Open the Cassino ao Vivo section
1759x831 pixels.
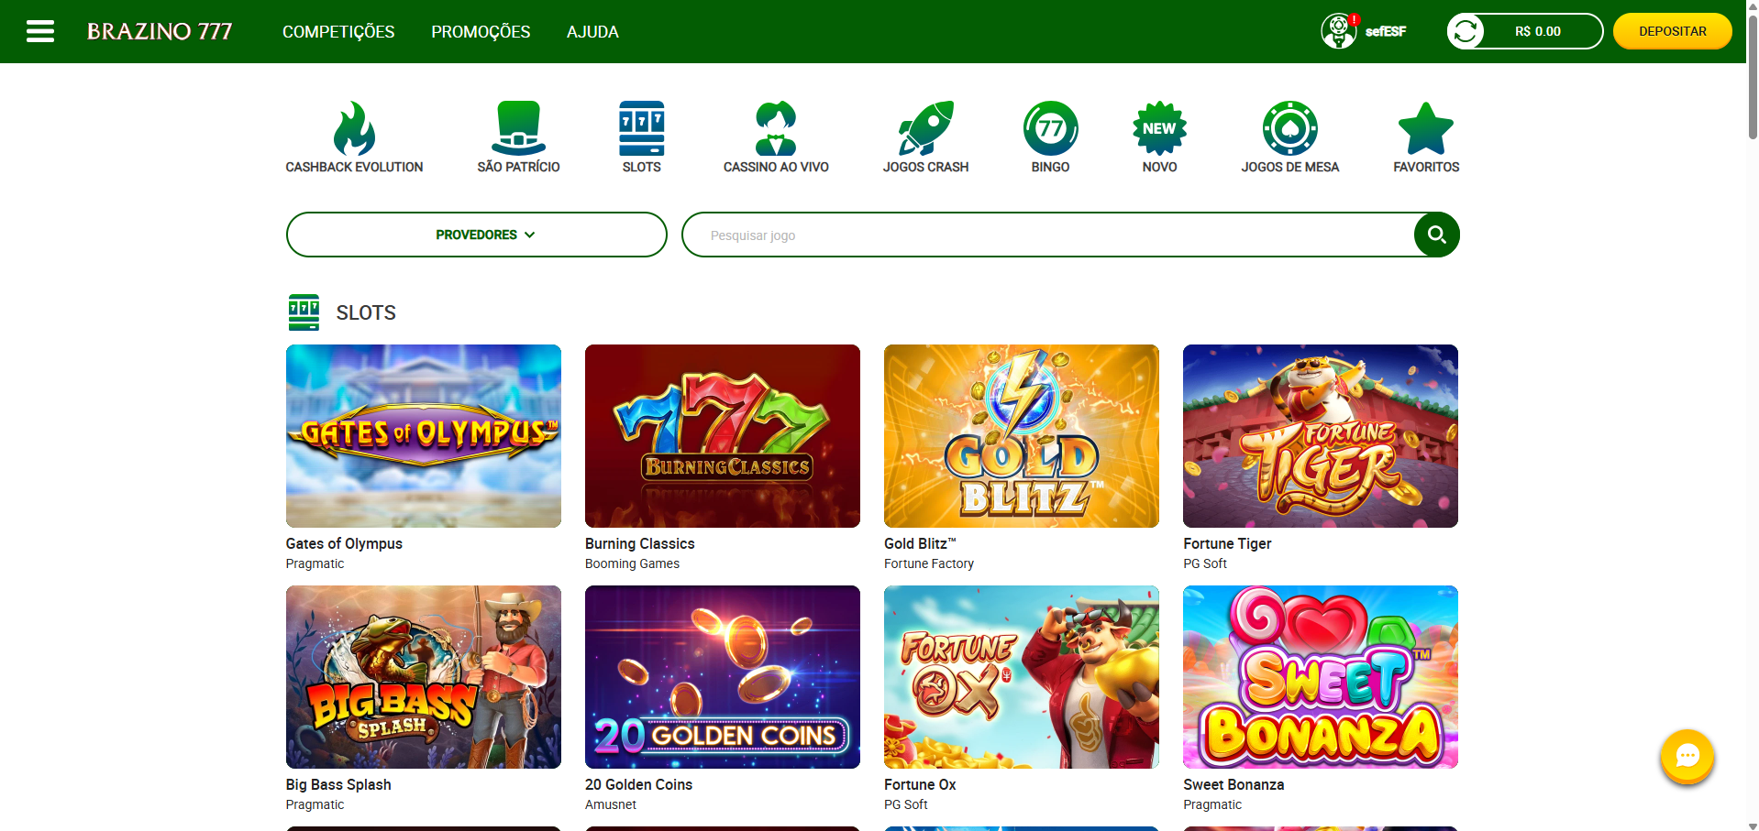pos(776,129)
